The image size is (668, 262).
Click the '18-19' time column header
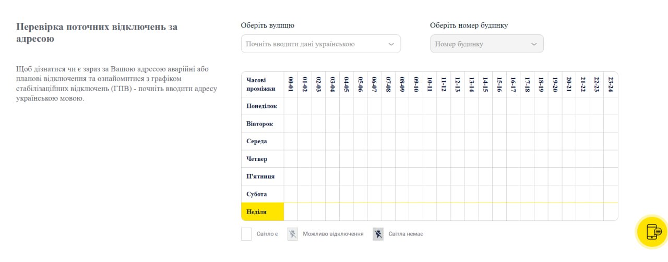point(541,84)
